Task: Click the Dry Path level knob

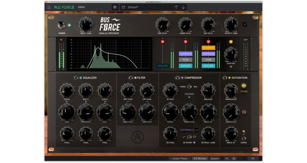Action: pyautogui.click(x=162, y=24)
